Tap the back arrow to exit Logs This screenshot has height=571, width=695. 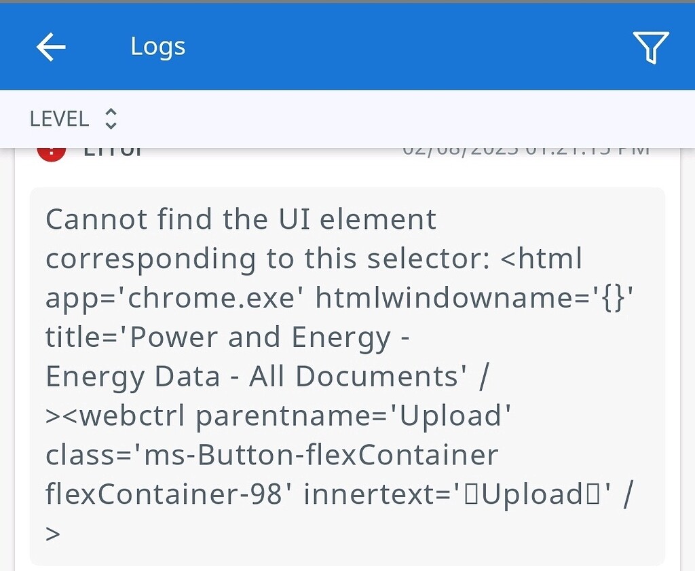coord(51,46)
